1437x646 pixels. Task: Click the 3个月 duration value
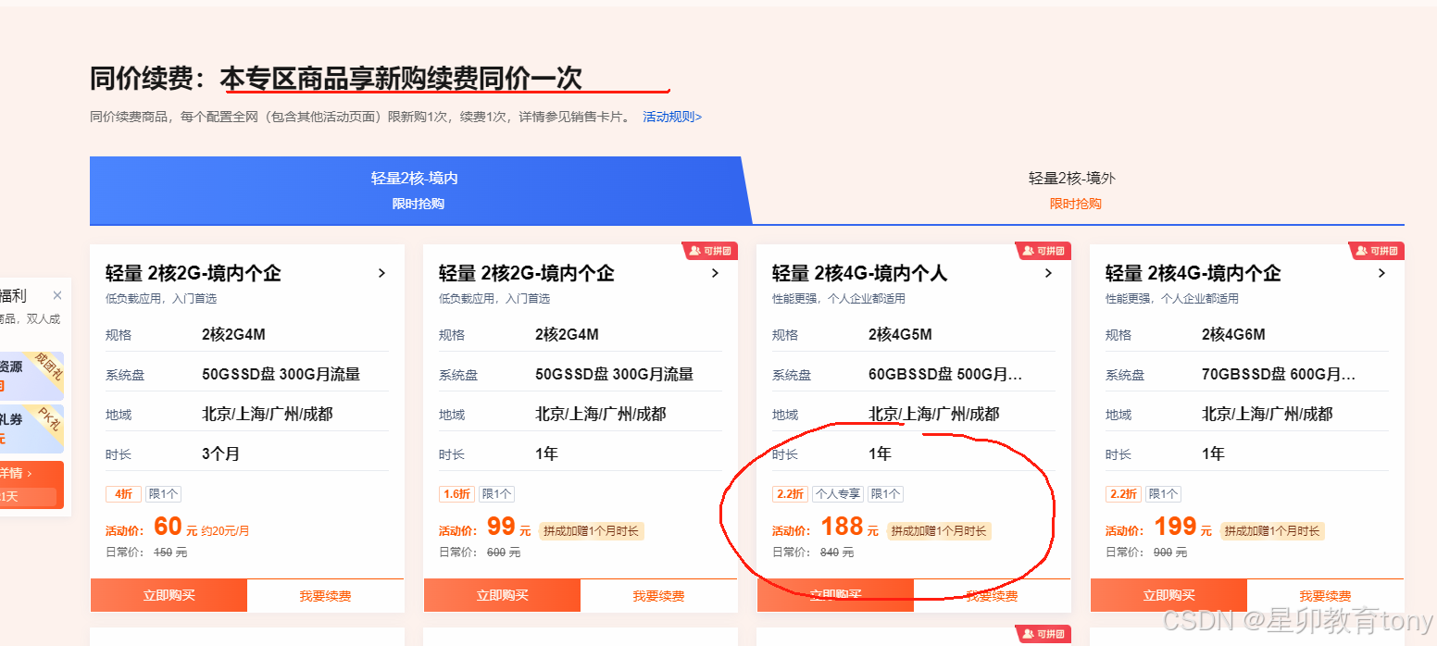220,453
